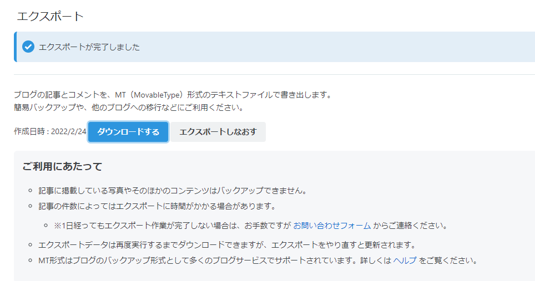Click the line 簡易バックアップや、他のブログへの移行
Viewport: 535px width, 281px height.
pyautogui.click(x=130, y=108)
